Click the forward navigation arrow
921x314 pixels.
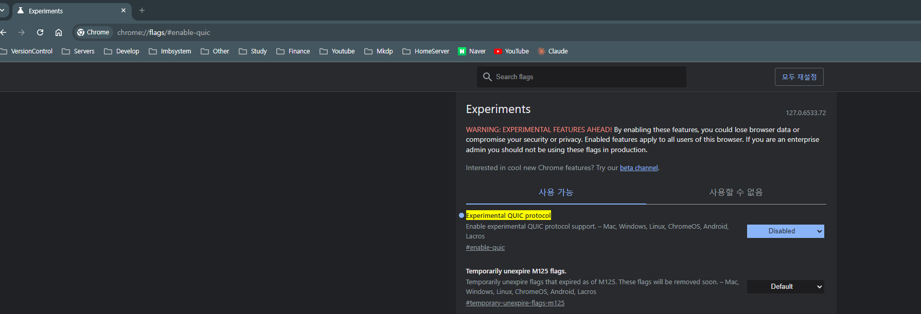click(x=22, y=32)
